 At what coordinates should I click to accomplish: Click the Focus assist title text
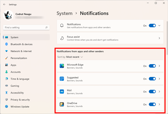point(73,37)
